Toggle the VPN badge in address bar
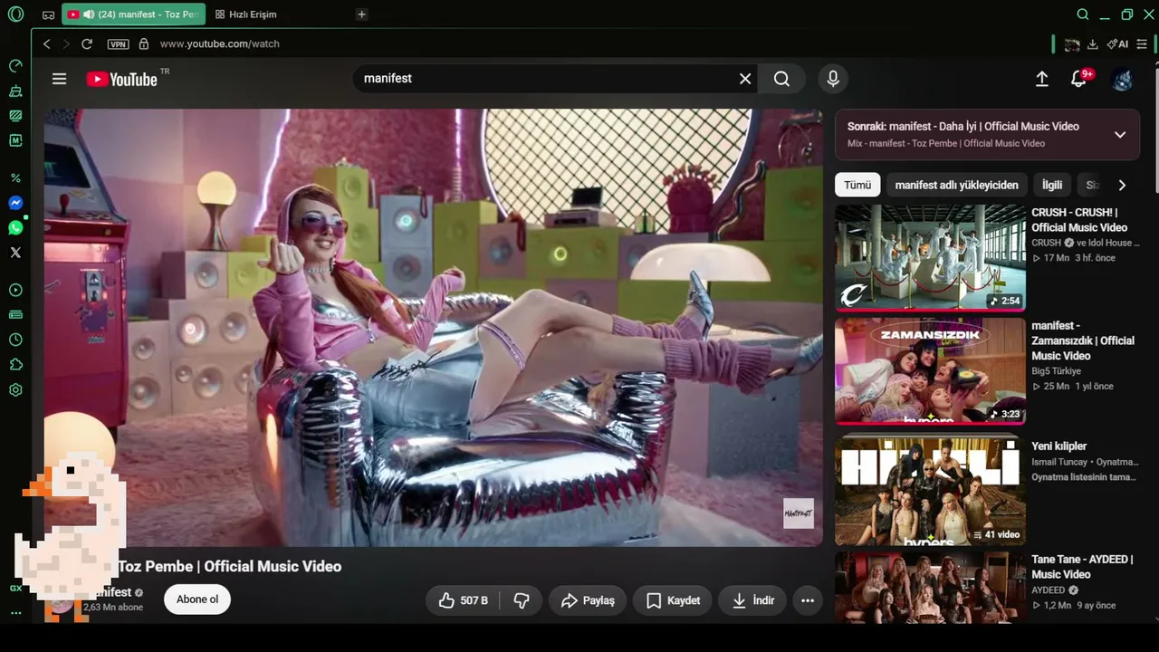1159x652 pixels. click(119, 43)
